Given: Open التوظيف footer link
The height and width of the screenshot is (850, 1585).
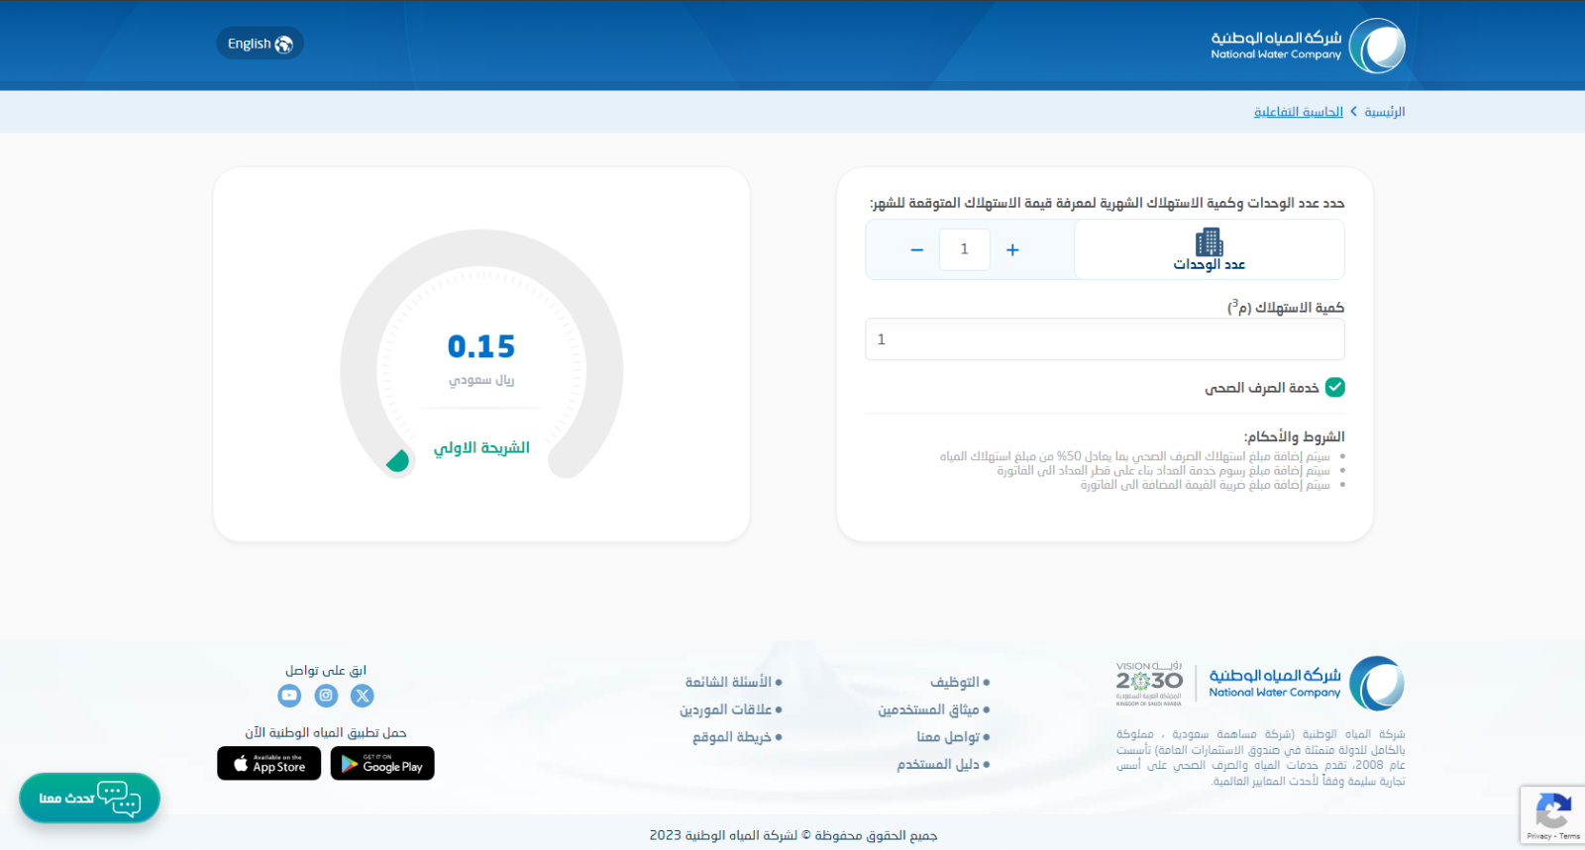Looking at the screenshot, I should coord(955,682).
